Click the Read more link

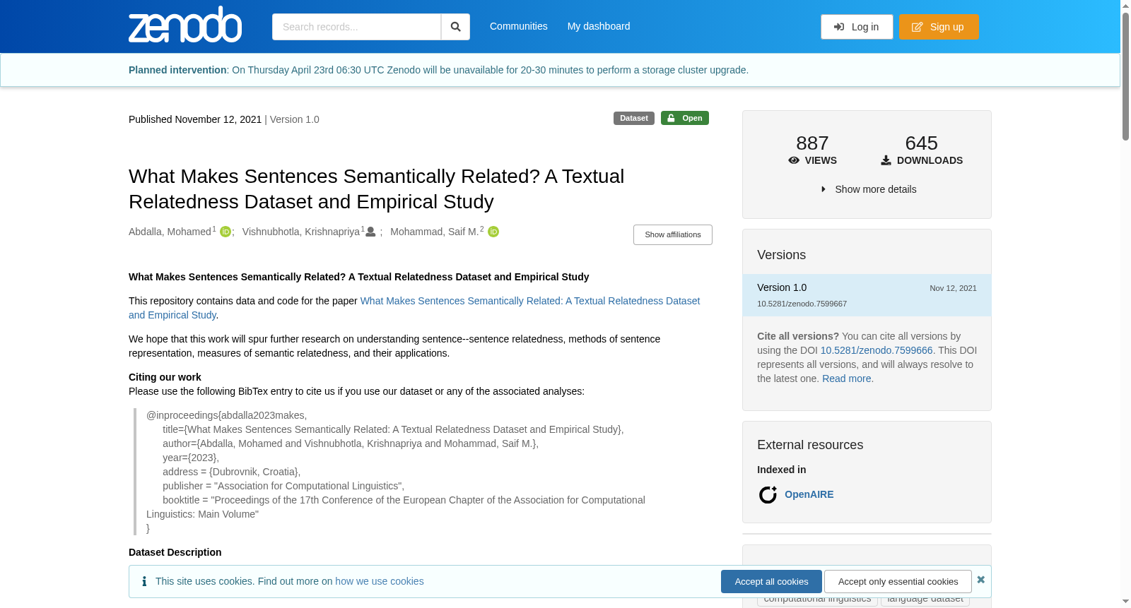(847, 378)
